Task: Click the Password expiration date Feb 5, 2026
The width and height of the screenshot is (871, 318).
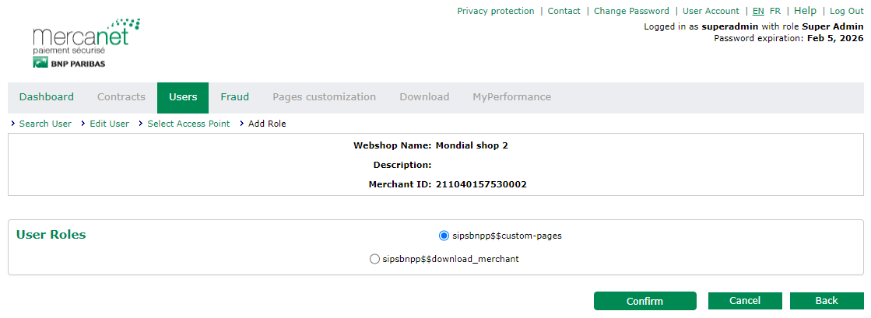Action: pos(835,38)
